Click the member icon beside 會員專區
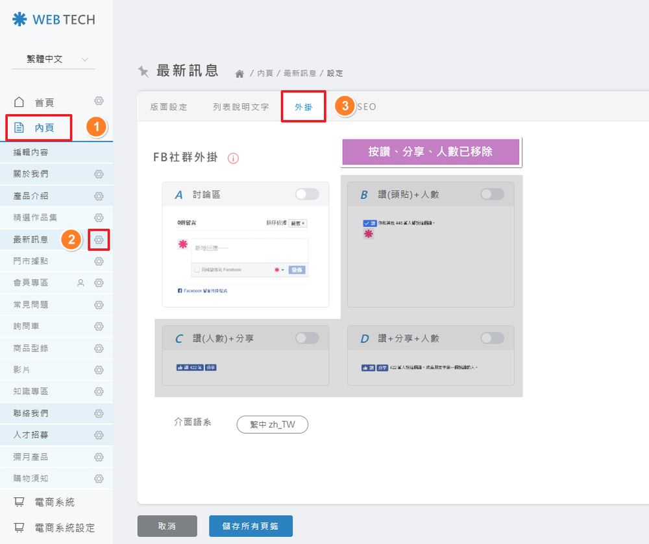649x544 pixels. [x=81, y=283]
